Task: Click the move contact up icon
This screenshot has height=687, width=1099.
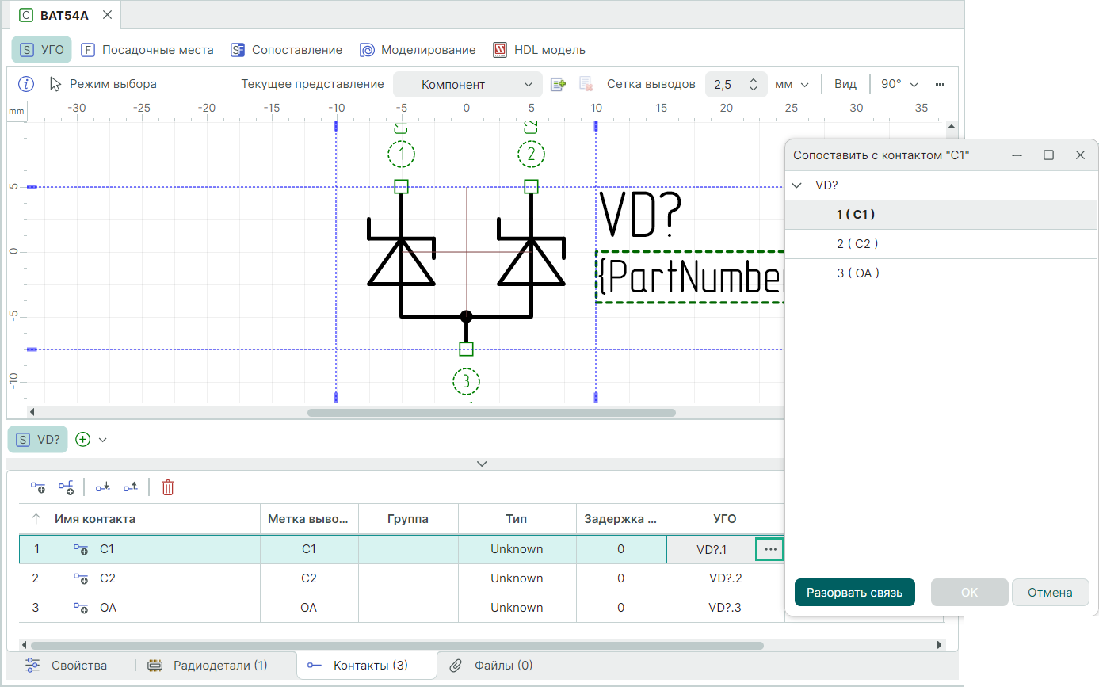Action: [131, 487]
